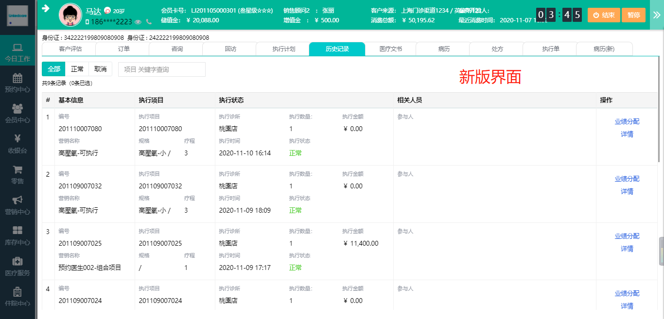Click execution time 2020-11-10 16:14
Viewport: 664px width, 319px height.
point(245,153)
